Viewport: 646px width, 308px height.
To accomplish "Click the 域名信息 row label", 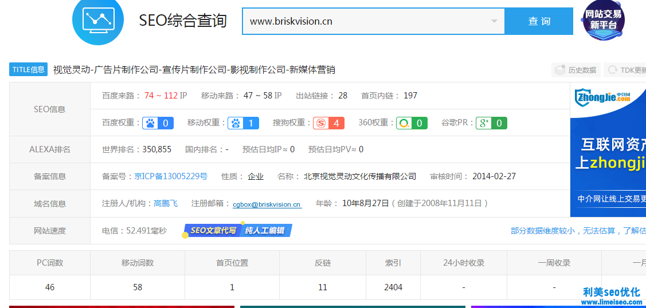I will pos(50,204).
